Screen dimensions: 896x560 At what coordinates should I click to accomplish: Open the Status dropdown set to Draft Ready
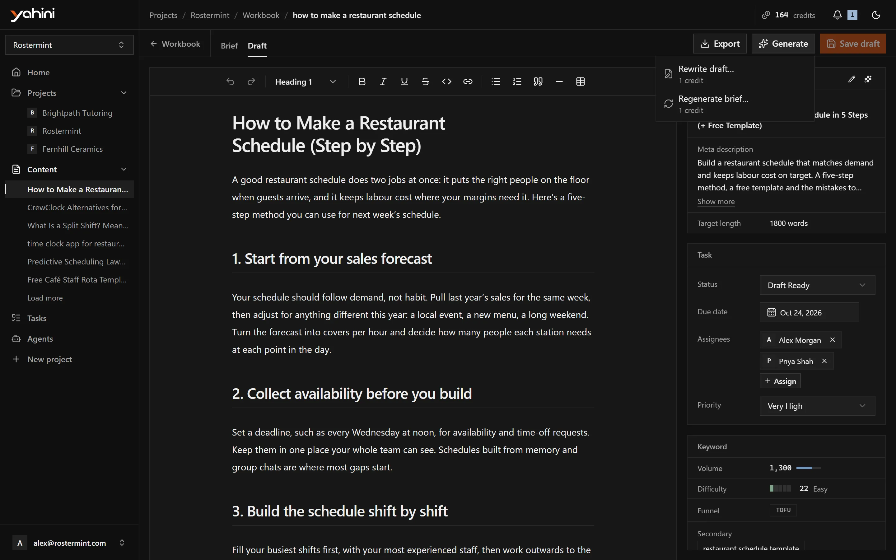coord(817,285)
